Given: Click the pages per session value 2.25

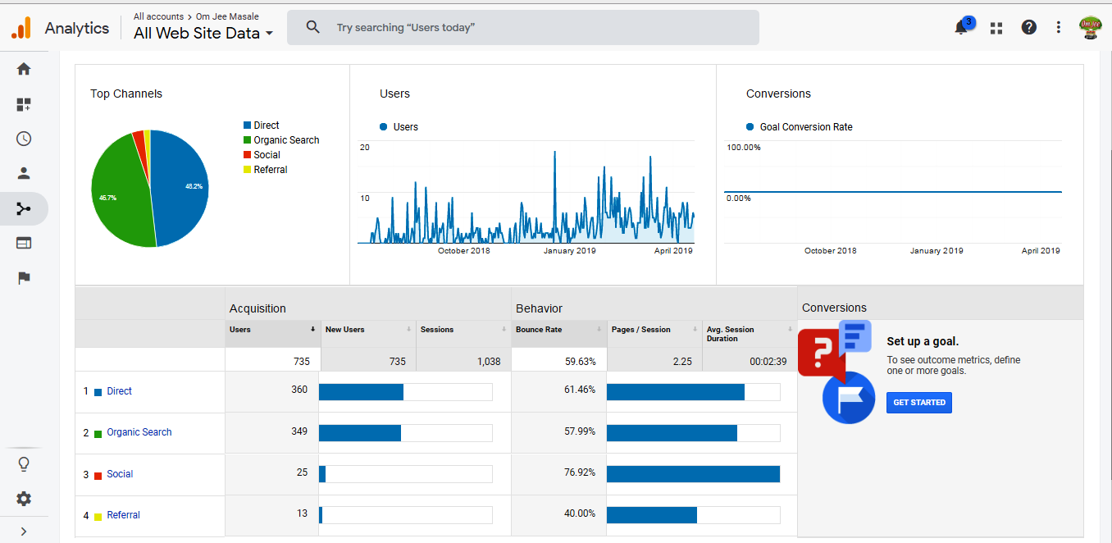Looking at the screenshot, I should [682, 361].
